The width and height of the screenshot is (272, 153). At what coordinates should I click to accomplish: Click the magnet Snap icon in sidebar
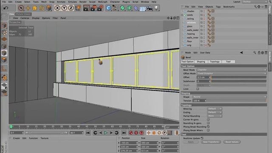[4, 77]
